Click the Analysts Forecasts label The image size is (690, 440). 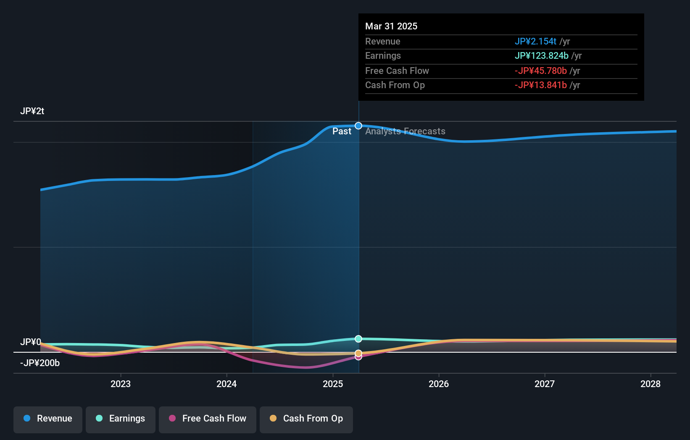405,131
